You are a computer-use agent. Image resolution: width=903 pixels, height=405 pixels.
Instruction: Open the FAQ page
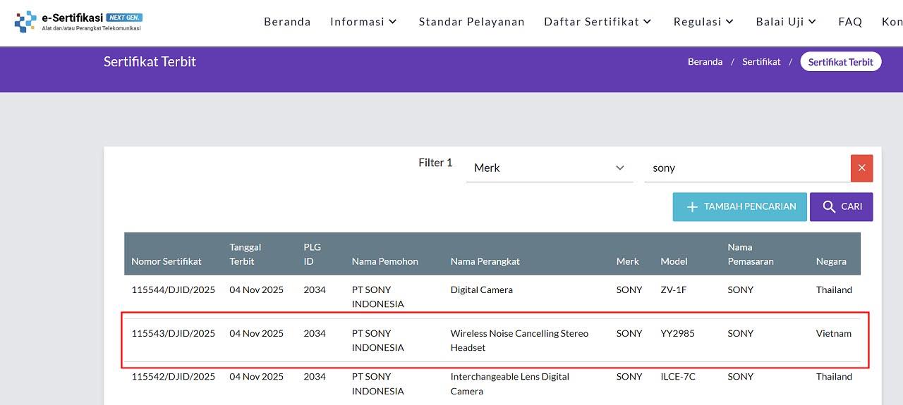coord(850,22)
